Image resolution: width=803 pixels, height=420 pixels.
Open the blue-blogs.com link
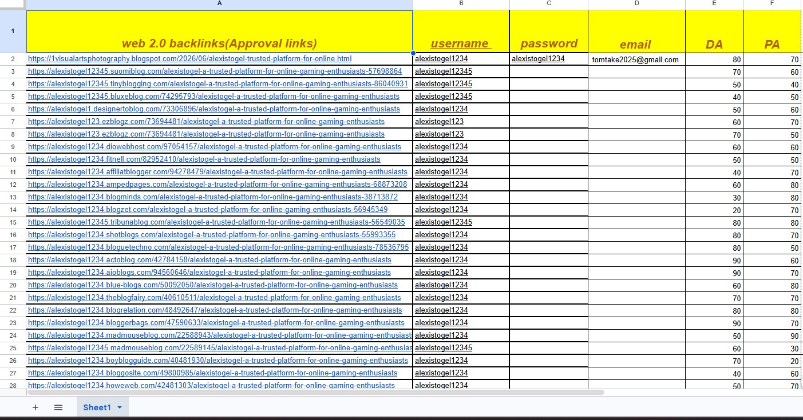point(213,285)
